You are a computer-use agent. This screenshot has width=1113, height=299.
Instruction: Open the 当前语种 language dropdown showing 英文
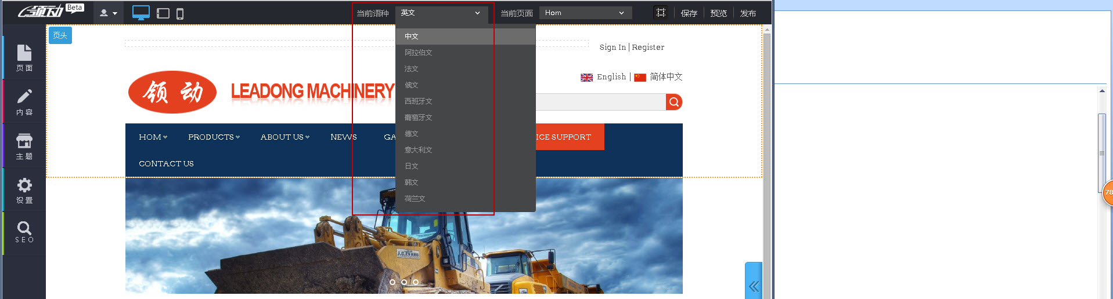440,13
